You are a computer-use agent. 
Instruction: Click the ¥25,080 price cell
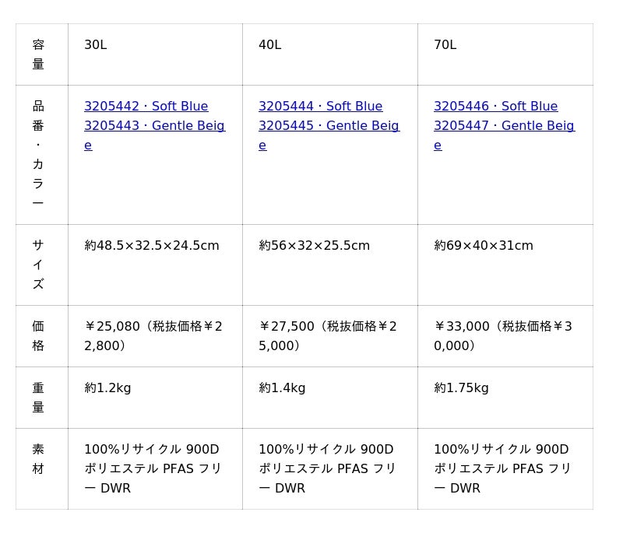click(x=153, y=335)
